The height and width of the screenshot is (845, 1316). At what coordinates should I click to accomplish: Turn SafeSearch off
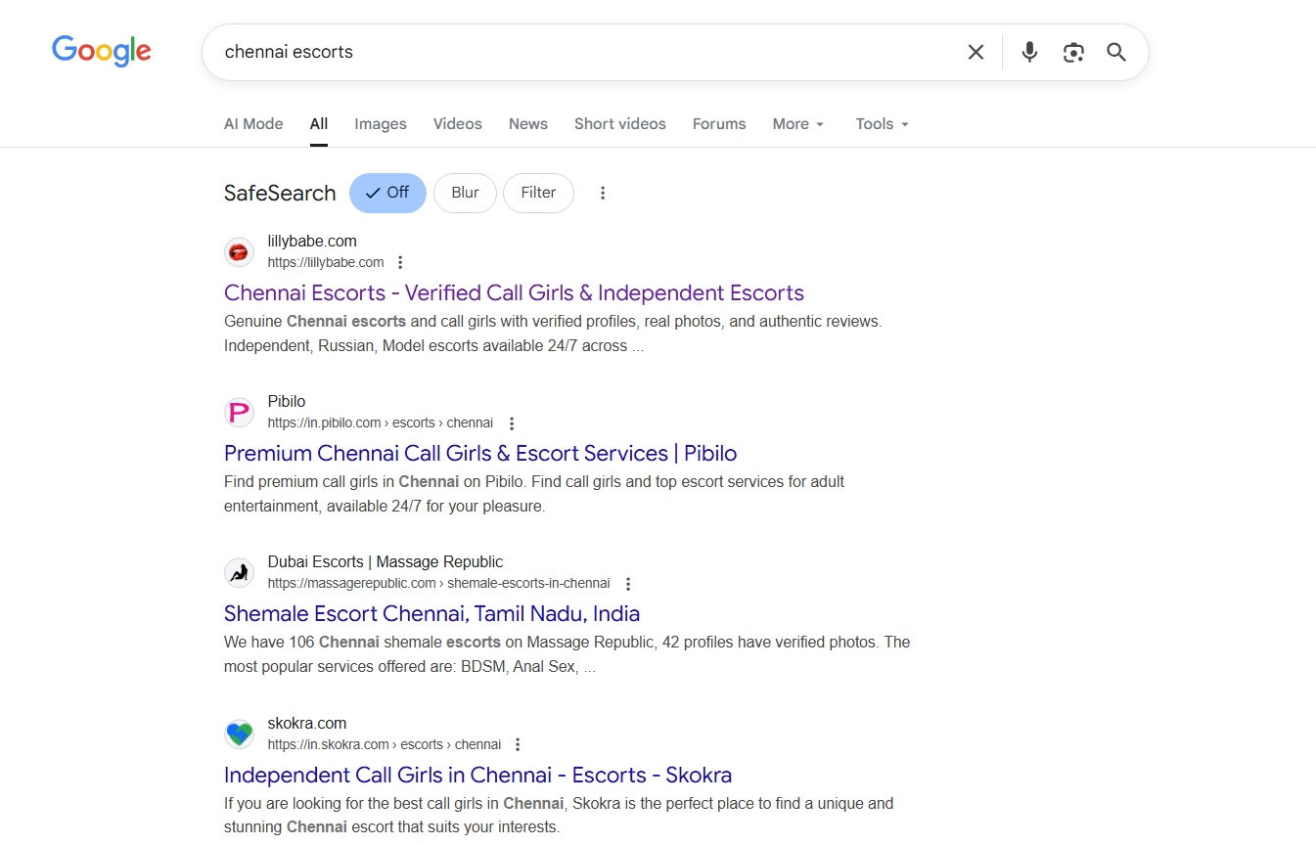click(x=387, y=193)
